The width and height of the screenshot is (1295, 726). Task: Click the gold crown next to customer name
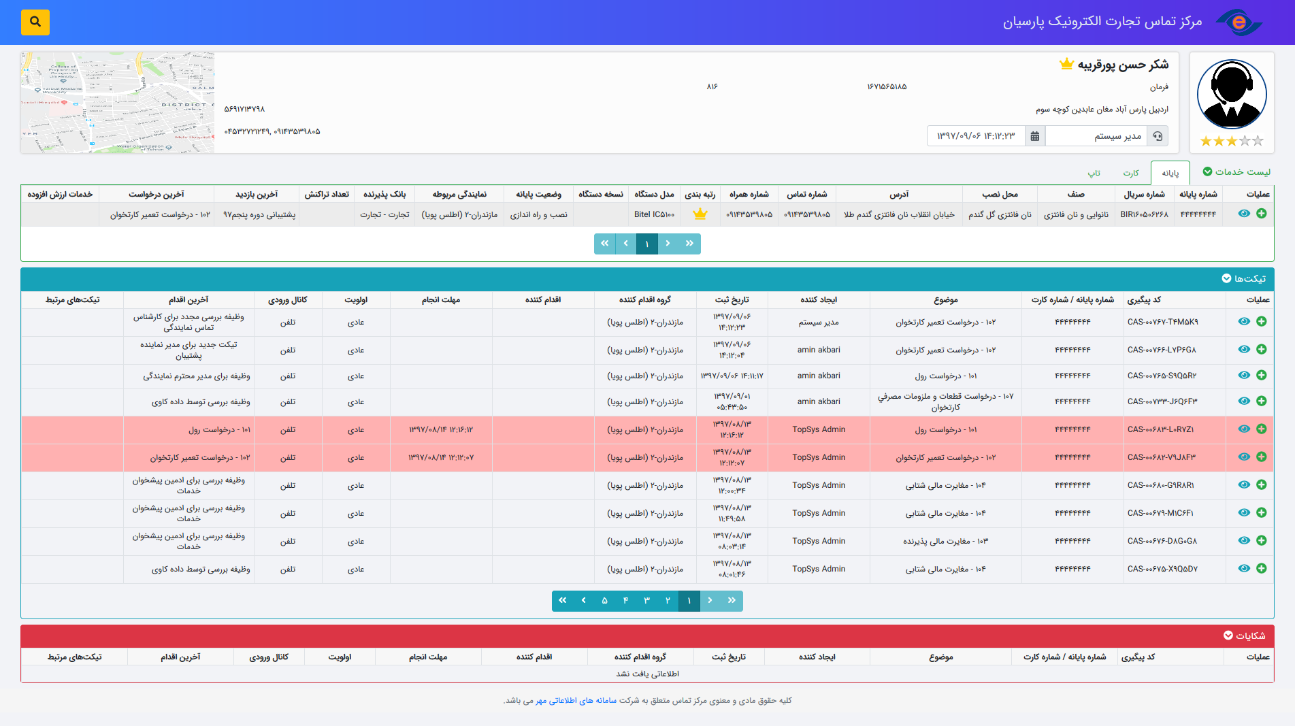[1066, 64]
